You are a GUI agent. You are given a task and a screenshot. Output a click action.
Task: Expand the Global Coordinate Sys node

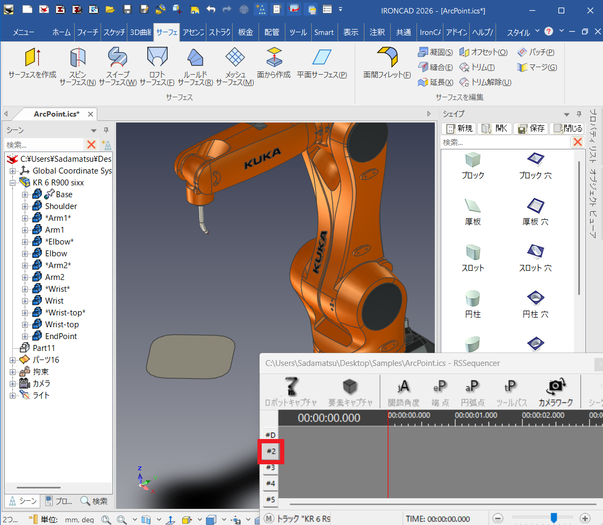[x=13, y=171]
